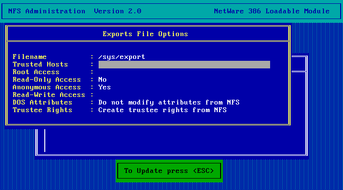The height and width of the screenshot is (190, 343).
Task: Click the Trustee Rights label
Action: click(42, 110)
